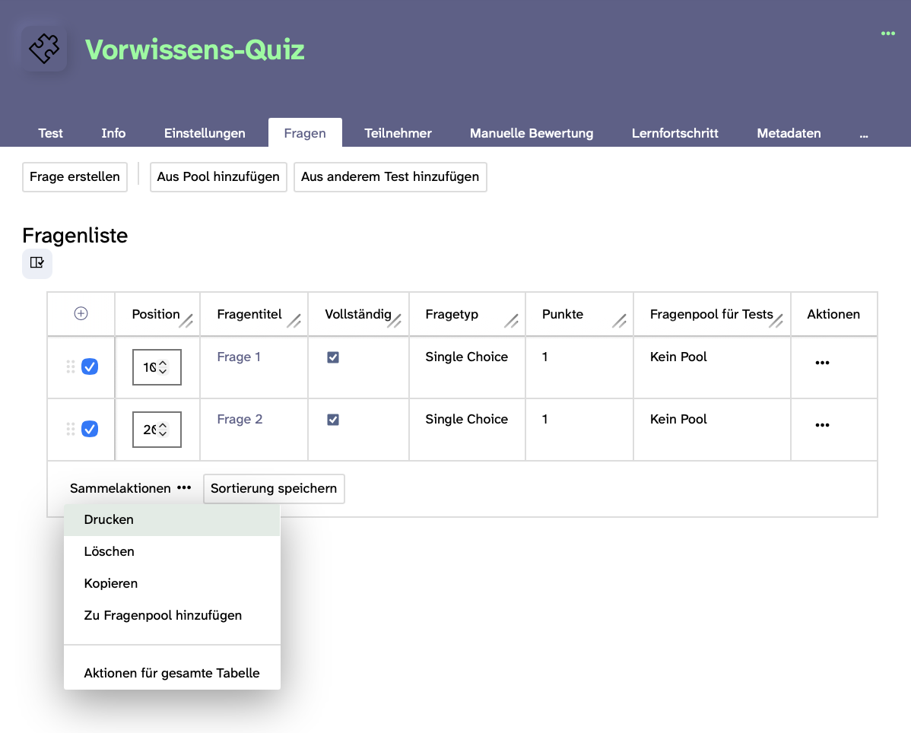
Task: Click position stepper arrows for Frage 2
Action: tap(163, 429)
